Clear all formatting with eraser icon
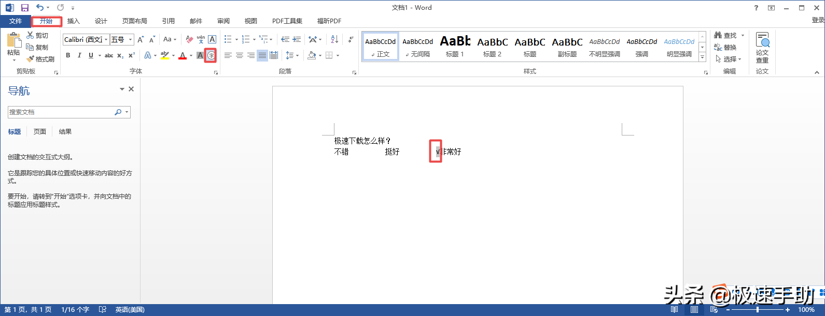 189,39
